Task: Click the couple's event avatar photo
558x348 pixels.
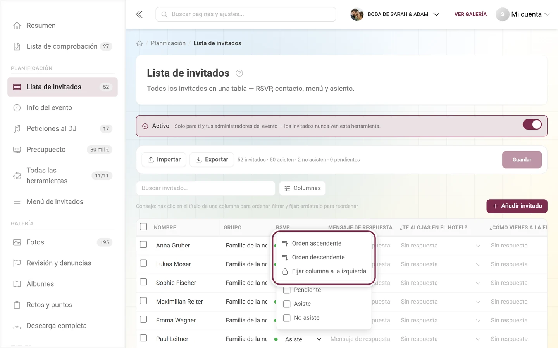Action: [x=357, y=14]
